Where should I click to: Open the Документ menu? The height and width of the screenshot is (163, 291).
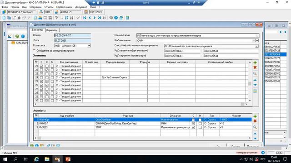(x=81, y=7)
